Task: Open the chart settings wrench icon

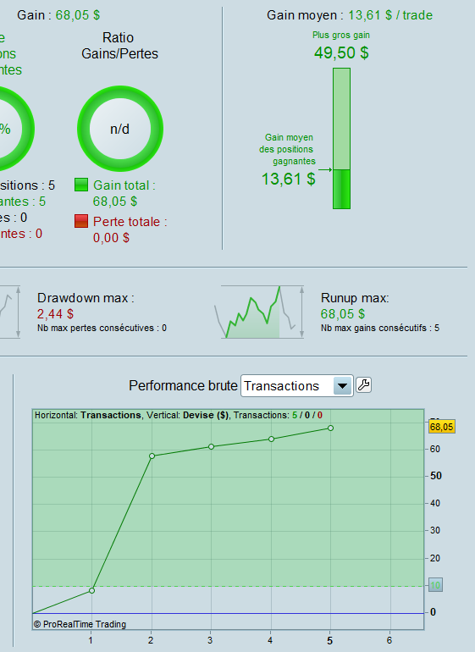Action: [363, 385]
